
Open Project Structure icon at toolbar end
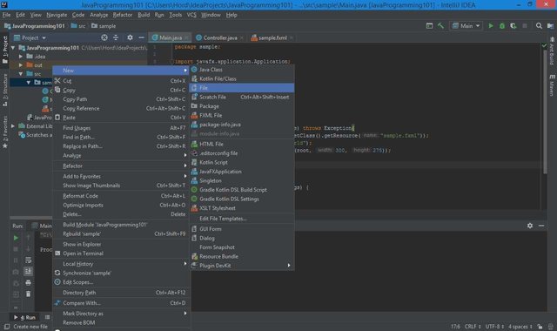pos(550,26)
